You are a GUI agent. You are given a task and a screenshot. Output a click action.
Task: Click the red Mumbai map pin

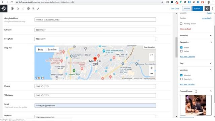tap(95, 59)
